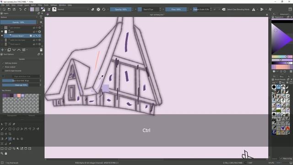Open the Filter menu
The height and width of the screenshot is (165, 293).
[x=40, y=5]
